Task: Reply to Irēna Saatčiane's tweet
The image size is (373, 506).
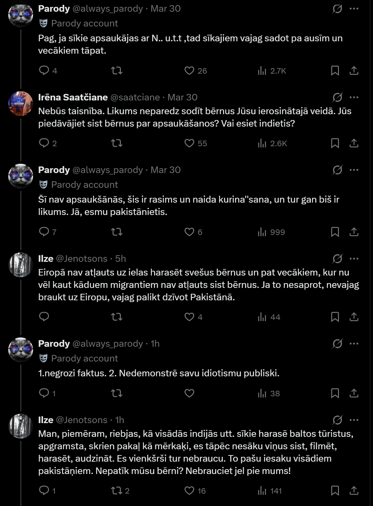Action: (44, 143)
